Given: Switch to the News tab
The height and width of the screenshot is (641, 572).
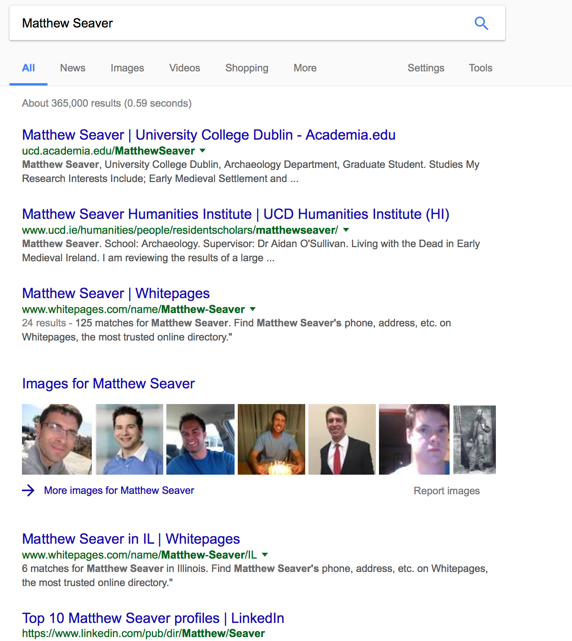Looking at the screenshot, I should (x=73, y=68).
